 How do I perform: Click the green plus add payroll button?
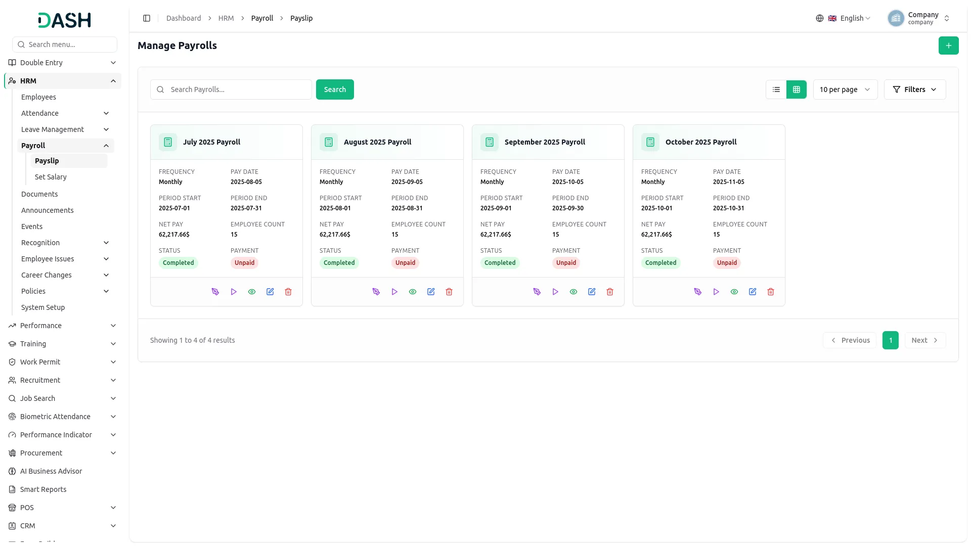click(x=948, y=45)
